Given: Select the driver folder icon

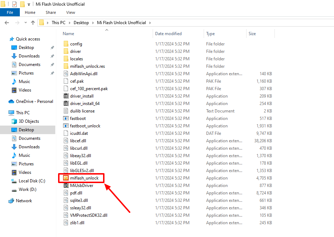Looking at the screenshot, I should (x=66, y=51).
